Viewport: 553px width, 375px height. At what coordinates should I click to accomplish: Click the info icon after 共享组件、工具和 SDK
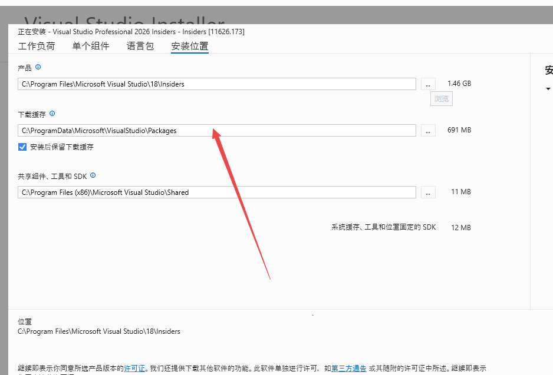click(x=93, y=175)
